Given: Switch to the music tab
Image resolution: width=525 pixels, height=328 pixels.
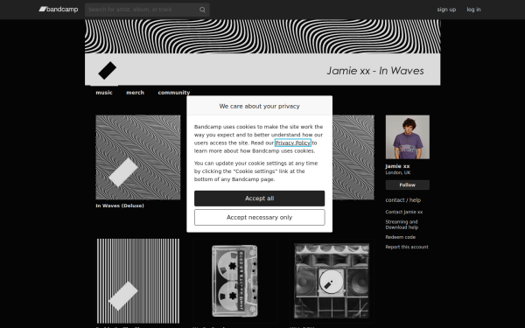Looking at the screenshot, I should coord(104,93).
